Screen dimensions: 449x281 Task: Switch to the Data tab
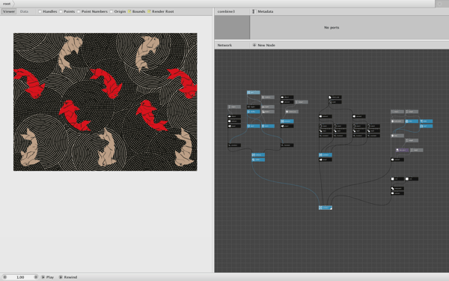(24, 11)
